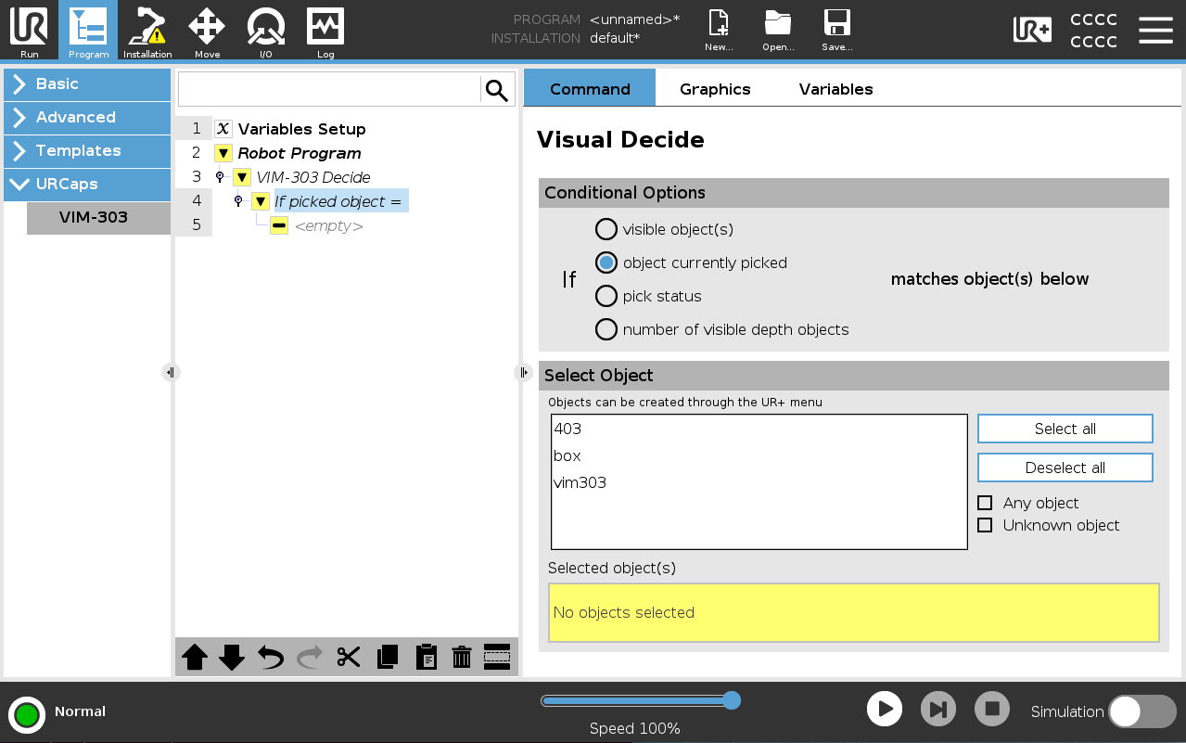Screen dimensions: 1186x743
Task: Click the No objects selected field
Action: point(854,612)
